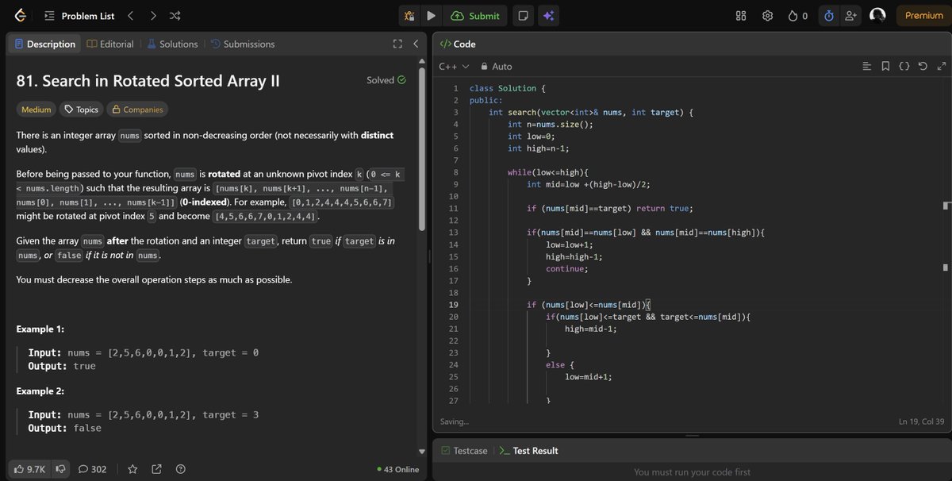Share the problem via external link icon

[156, 469]
